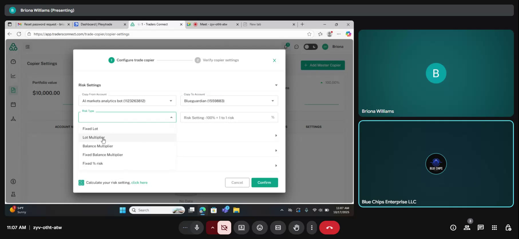Open the Meet activities grid icon
The height and width of the screenshot is (239, 519).
(x=494, y=228)
